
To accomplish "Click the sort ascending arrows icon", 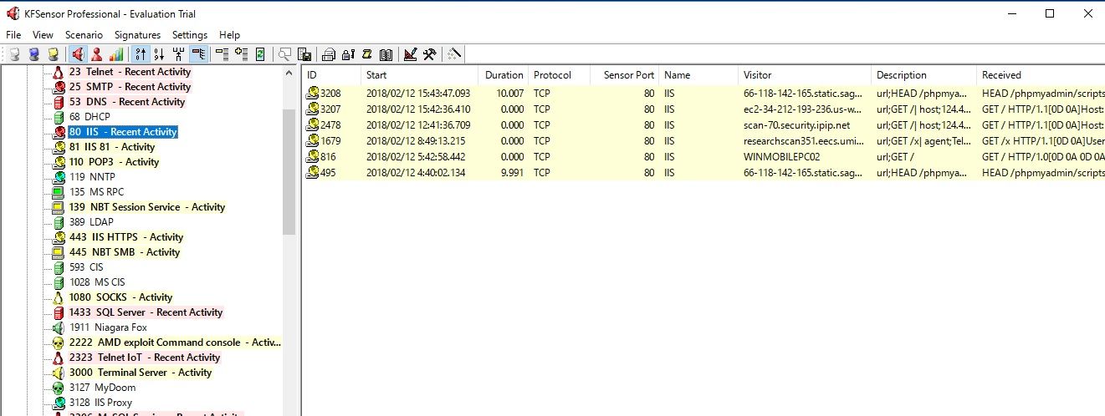I will 141,54.
